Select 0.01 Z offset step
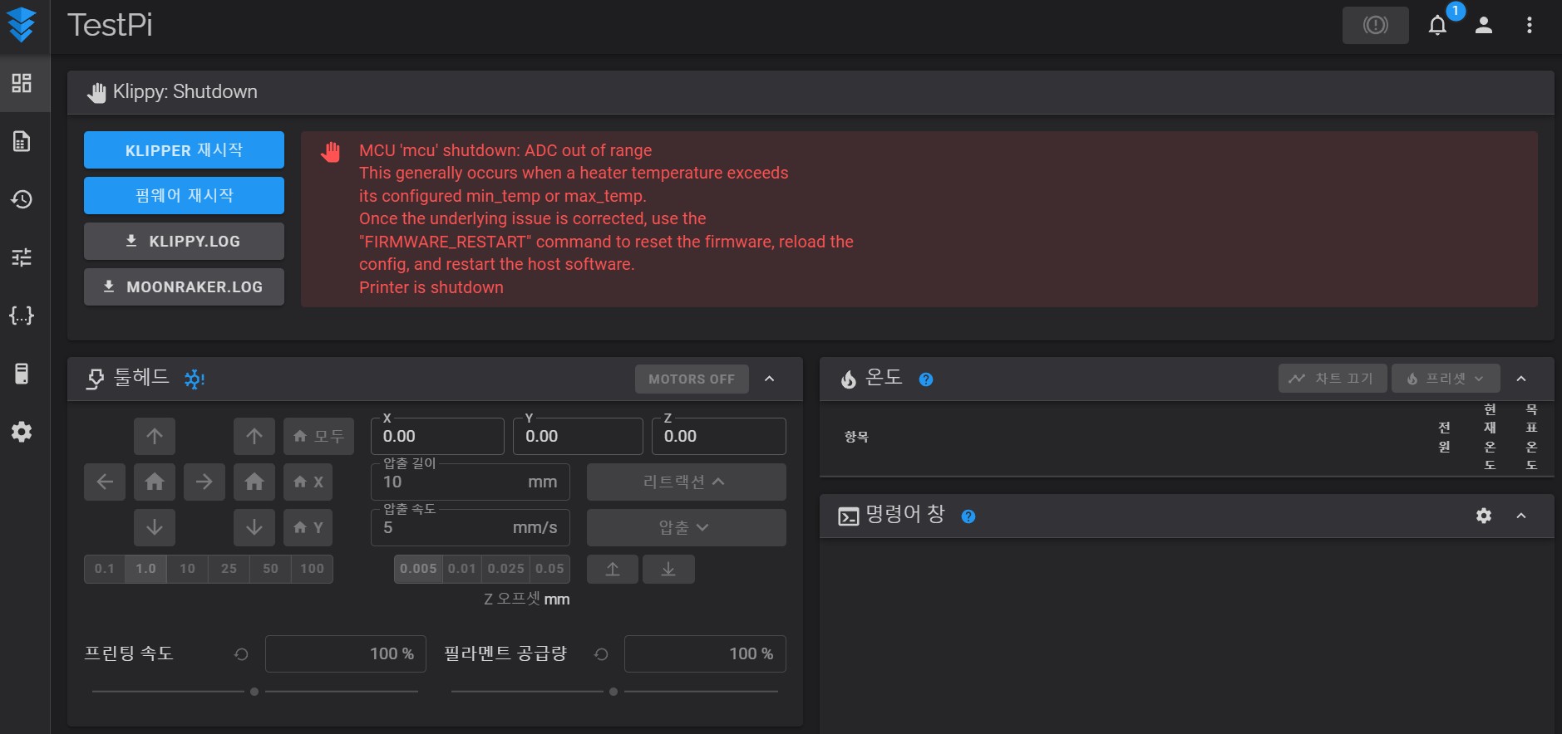Image resolution: width=1562 pixels, height=734 pixels. pyautogui.click(x=462, y=569)
